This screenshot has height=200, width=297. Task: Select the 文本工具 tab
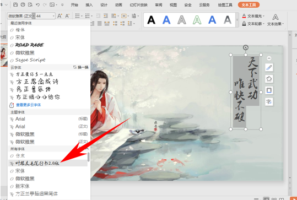pos(249,5)
